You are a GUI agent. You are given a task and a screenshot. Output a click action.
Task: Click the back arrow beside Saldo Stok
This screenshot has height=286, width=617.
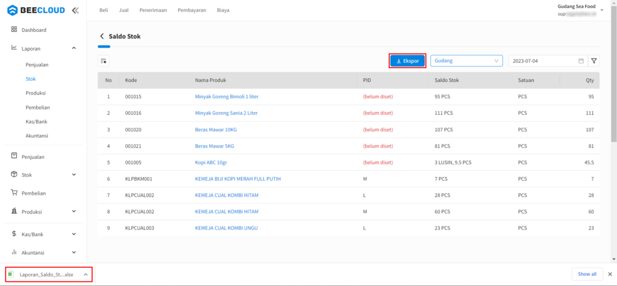pos(102,36)
